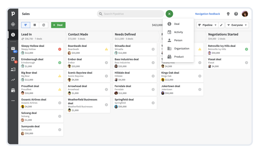259x155 pixels.
Task: Close the quick add menu
Action: [169, 14]
